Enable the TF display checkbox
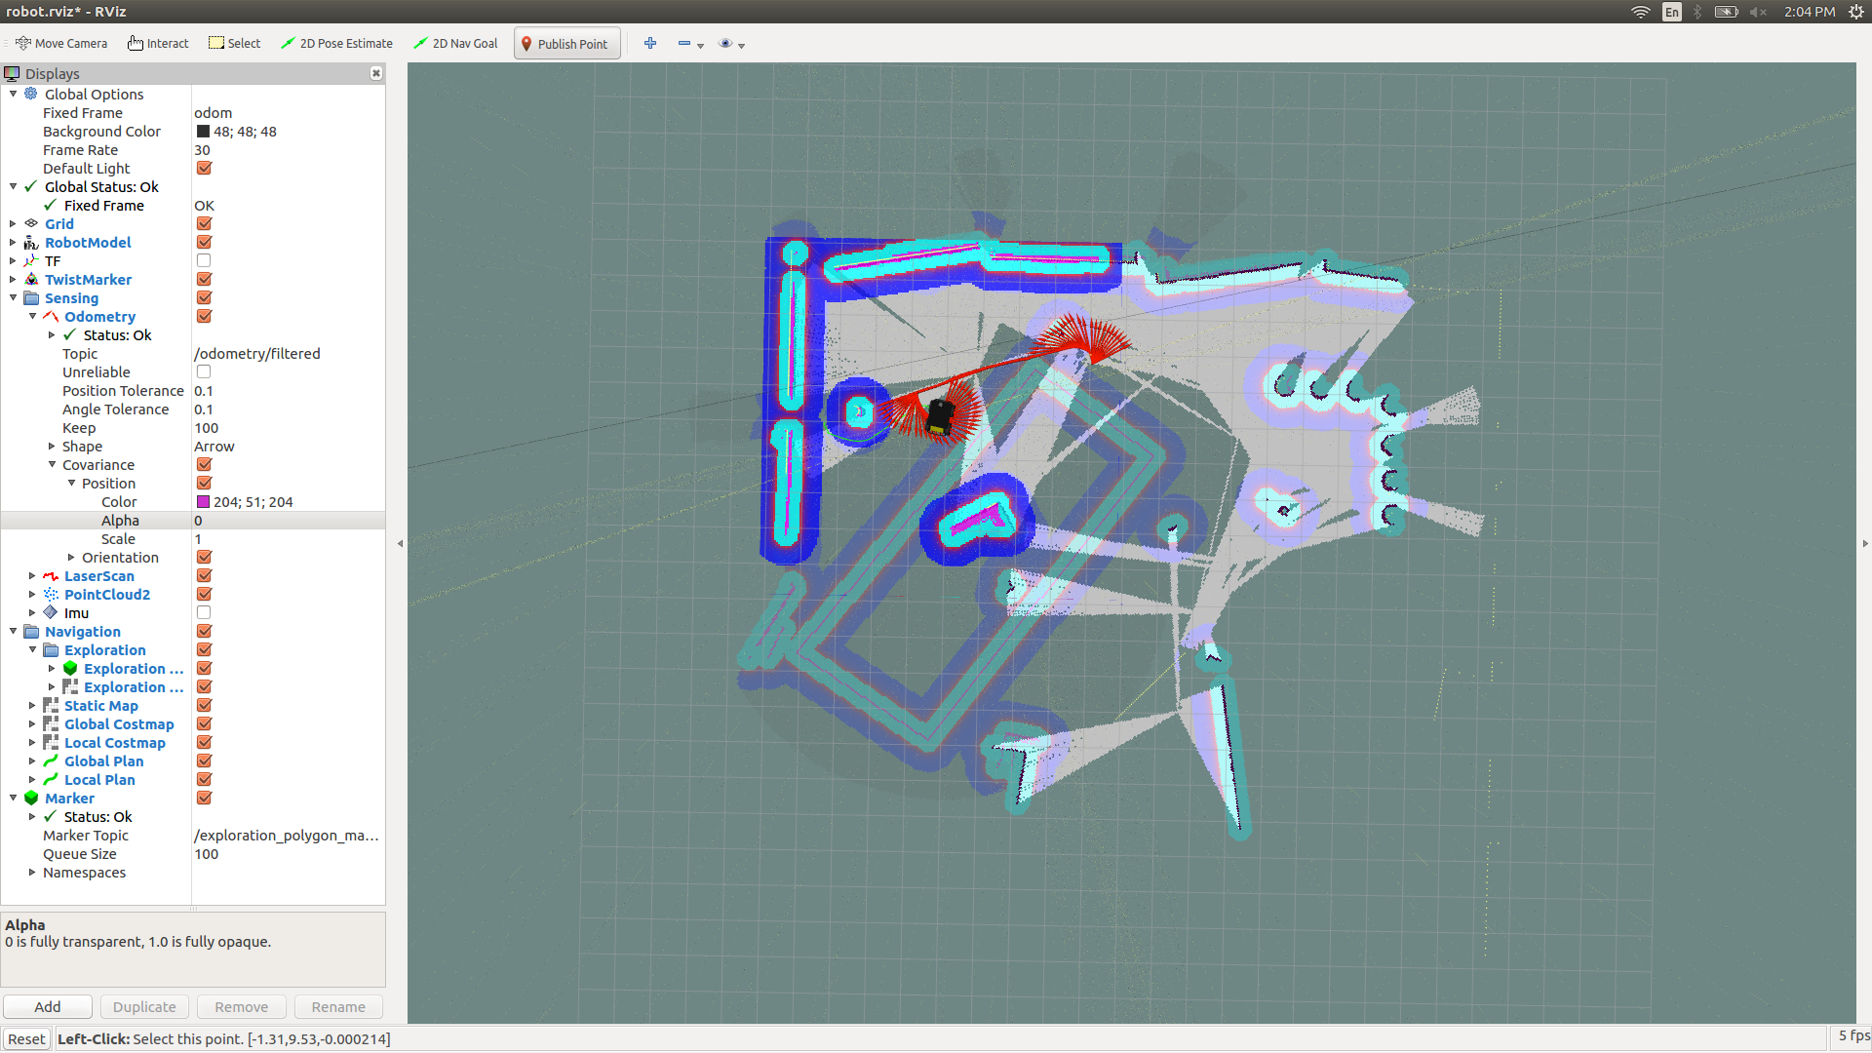Screen dimensions: 1872x1053 point(204,261)
